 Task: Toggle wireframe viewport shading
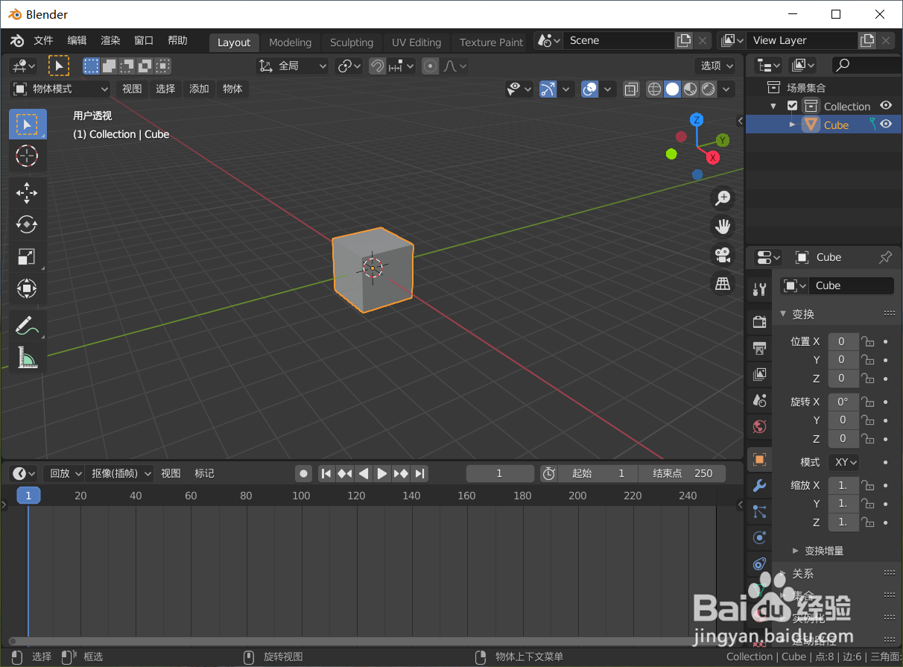[x=654, y=89]
